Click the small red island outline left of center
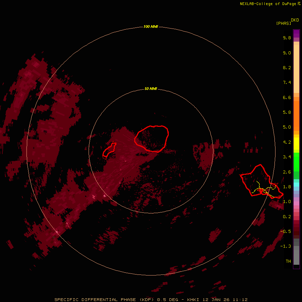Viewport: 302px width, 302px height. coord(109,150)
